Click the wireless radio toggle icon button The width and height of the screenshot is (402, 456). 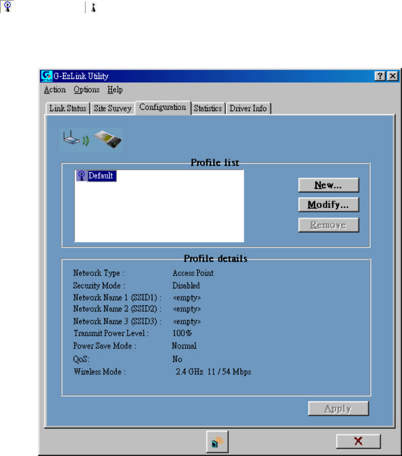click(217, 442)
